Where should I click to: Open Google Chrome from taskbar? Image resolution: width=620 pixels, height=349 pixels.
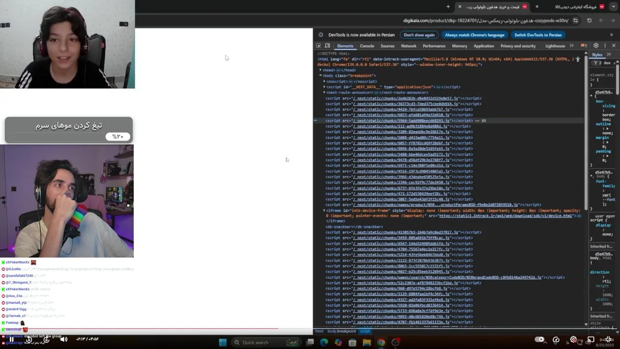coord(381,343)
